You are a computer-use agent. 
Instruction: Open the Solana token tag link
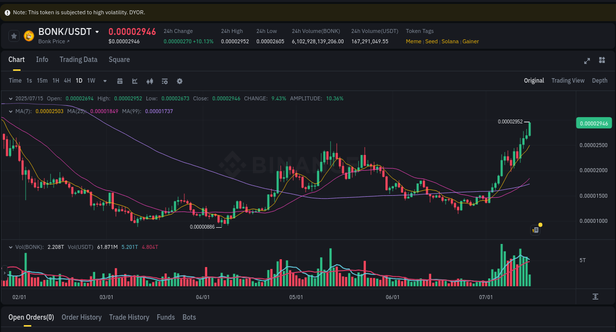(x=450, y=41)
